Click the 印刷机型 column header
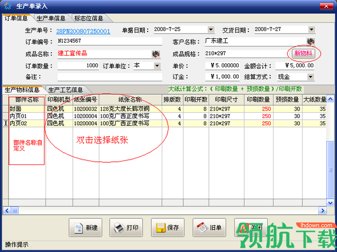This screenshot has height=252, width=337. (x=59, y=100)
